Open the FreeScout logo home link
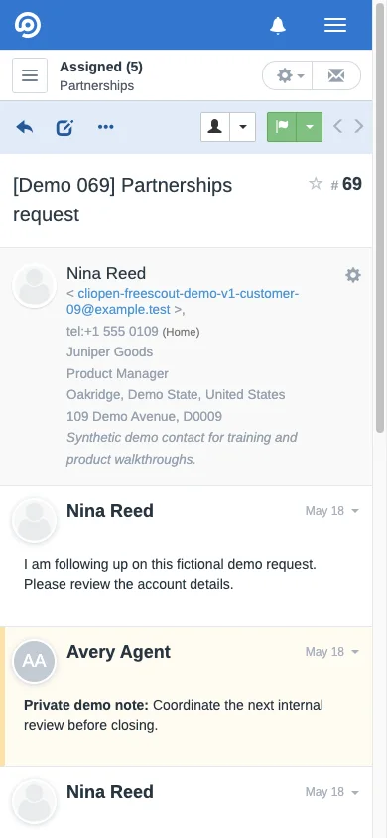 pyautogui.click(x=27, y=25)
